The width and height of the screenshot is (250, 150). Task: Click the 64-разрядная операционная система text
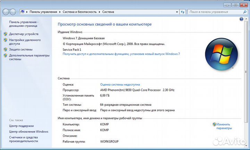(x=126, y=105)
